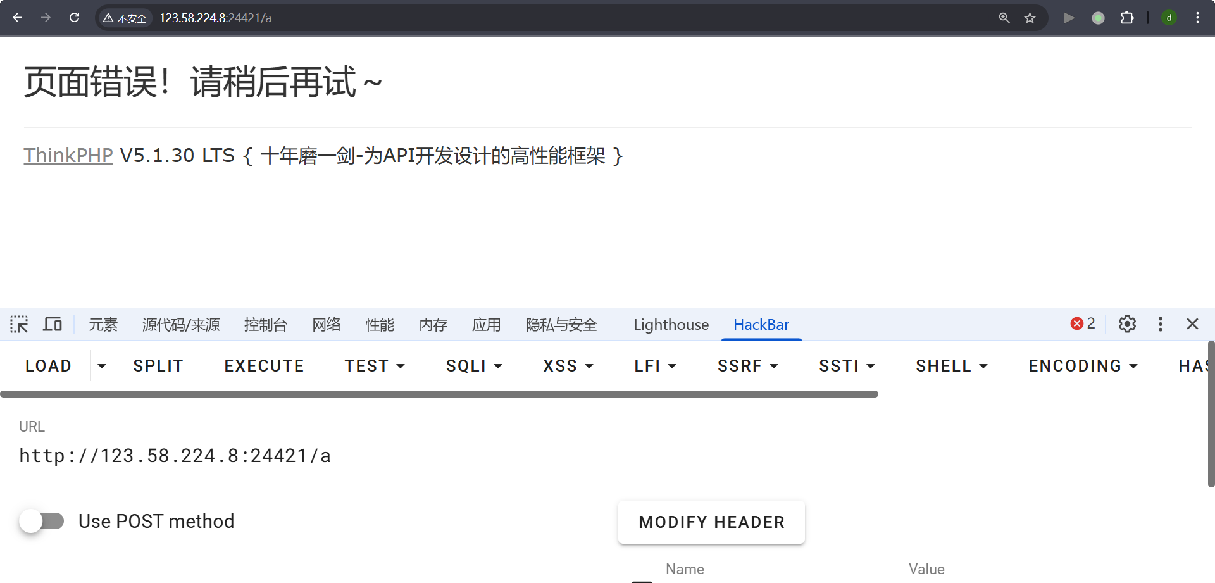This screenshot has height=583, width=1215.
Task: Click the EXECUTE button
Action: point(265,366)
